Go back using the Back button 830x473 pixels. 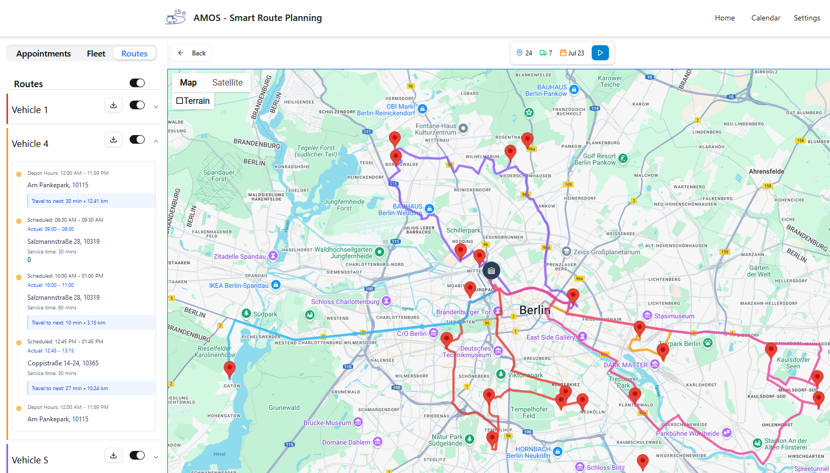point(192,53)
